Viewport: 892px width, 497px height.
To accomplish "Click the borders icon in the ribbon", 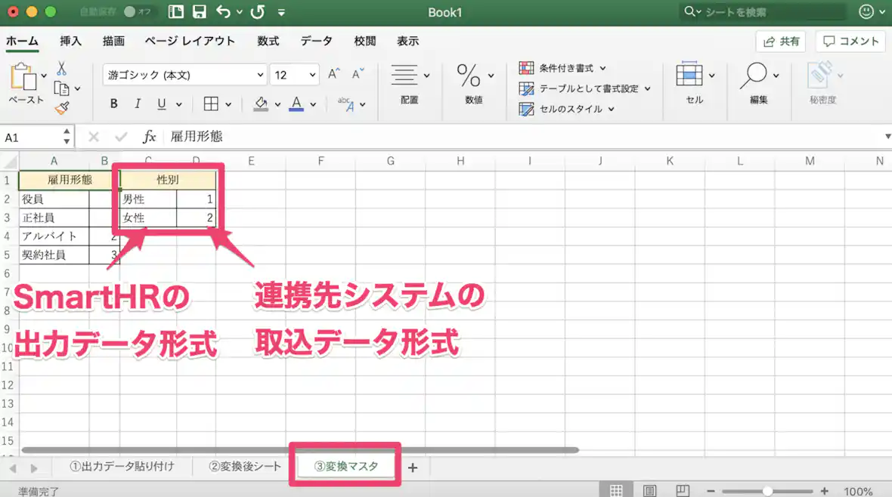I will [x=215, y=103].
